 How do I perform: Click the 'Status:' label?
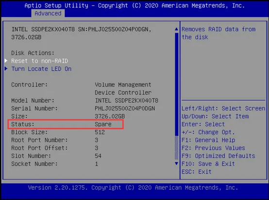click(23, 124)
